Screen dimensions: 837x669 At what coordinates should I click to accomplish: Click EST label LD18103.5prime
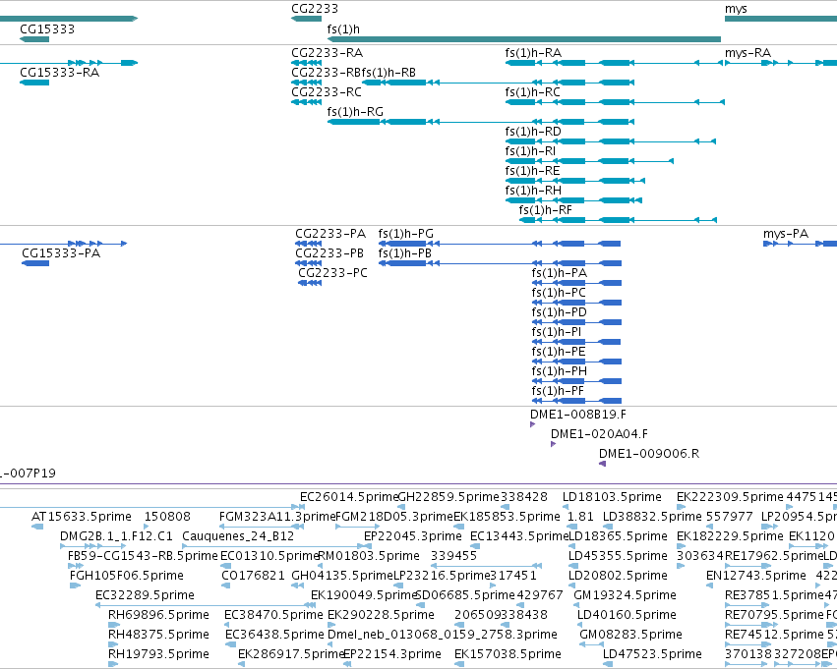tap(612, 497)
